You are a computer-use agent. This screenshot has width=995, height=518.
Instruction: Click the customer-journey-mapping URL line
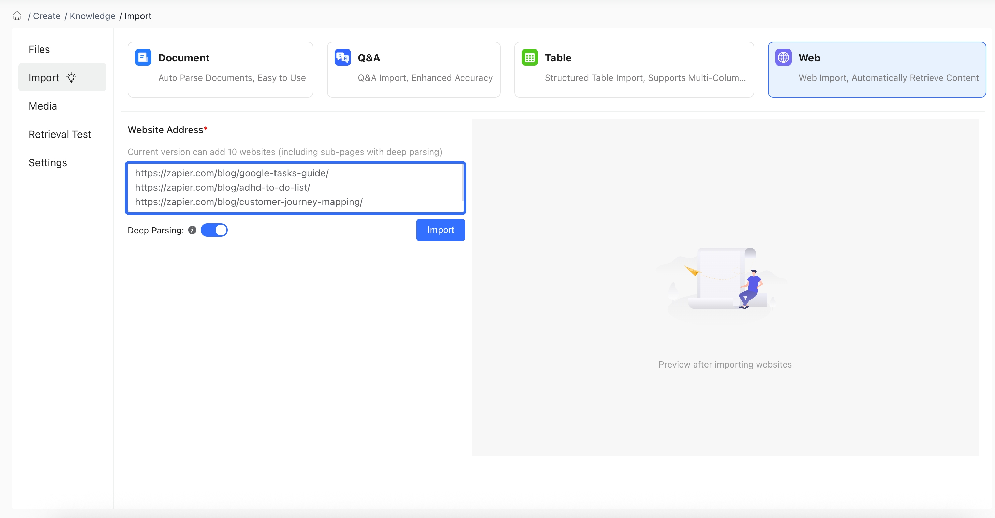tap(249, 202)
